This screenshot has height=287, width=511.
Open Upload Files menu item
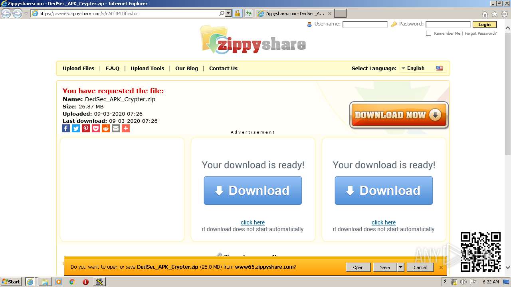tap(79, 68)
